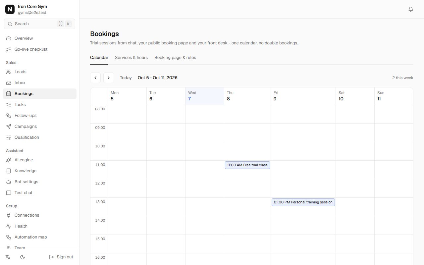Open the Automation map
424x265 pixels.
(39, 237)
